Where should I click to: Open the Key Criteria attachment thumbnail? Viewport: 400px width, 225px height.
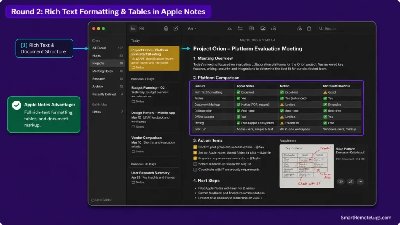tap(306, 166)
